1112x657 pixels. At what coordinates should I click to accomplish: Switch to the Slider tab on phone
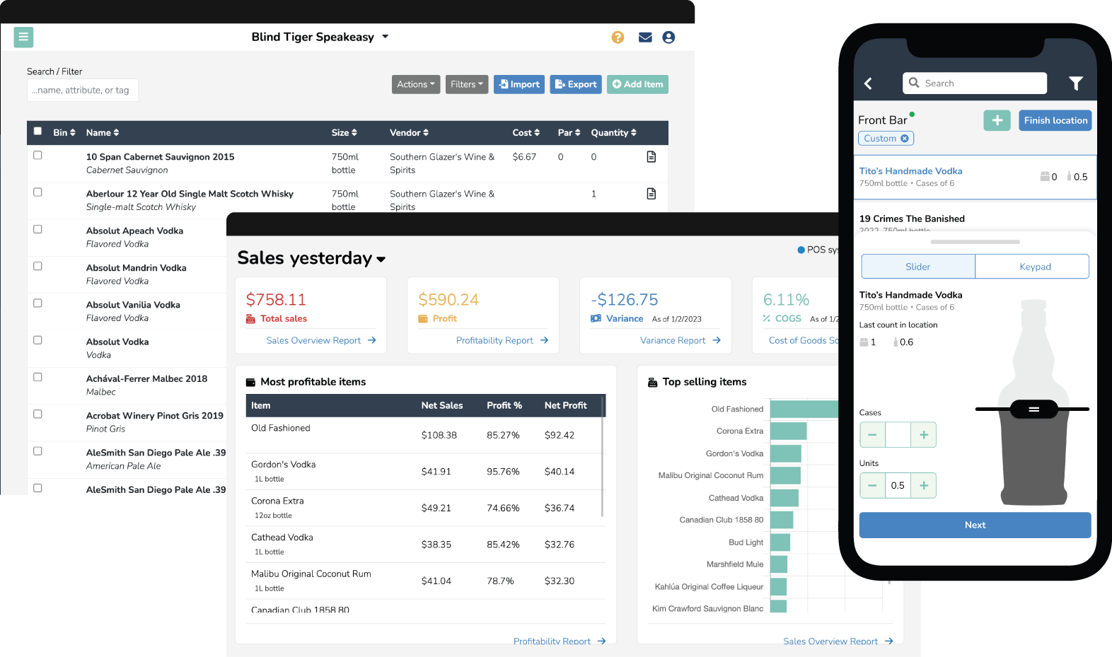point(918,267)
